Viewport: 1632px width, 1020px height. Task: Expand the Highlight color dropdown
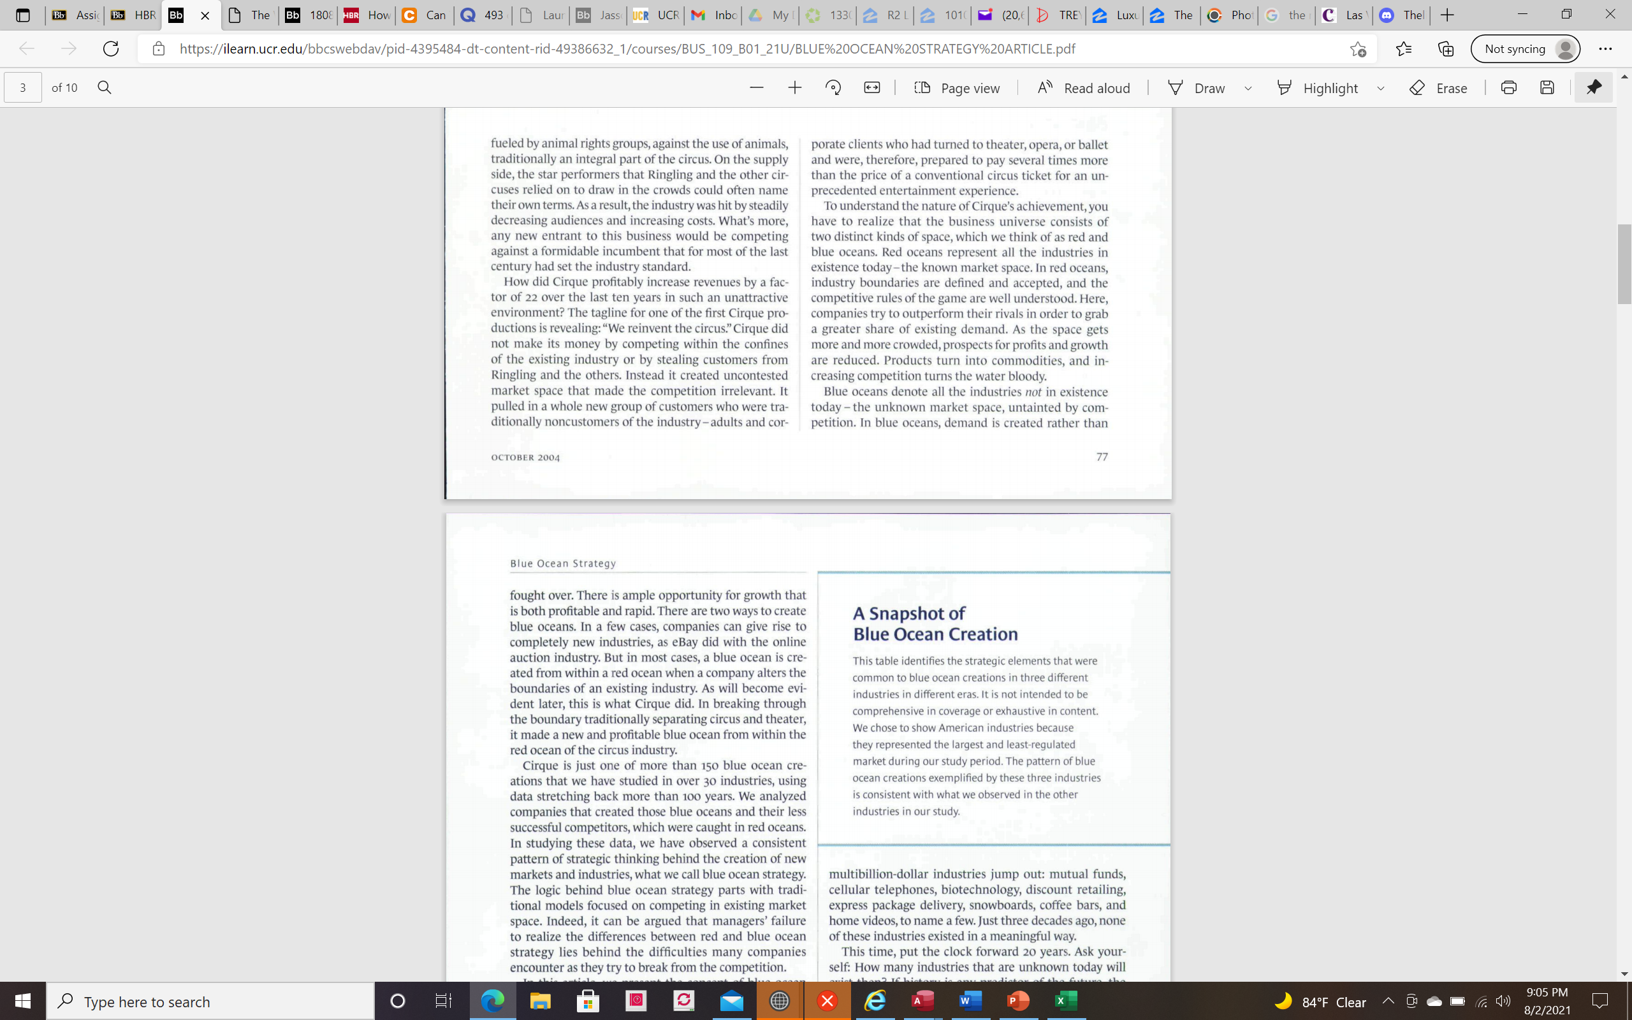pos(1380,88)
